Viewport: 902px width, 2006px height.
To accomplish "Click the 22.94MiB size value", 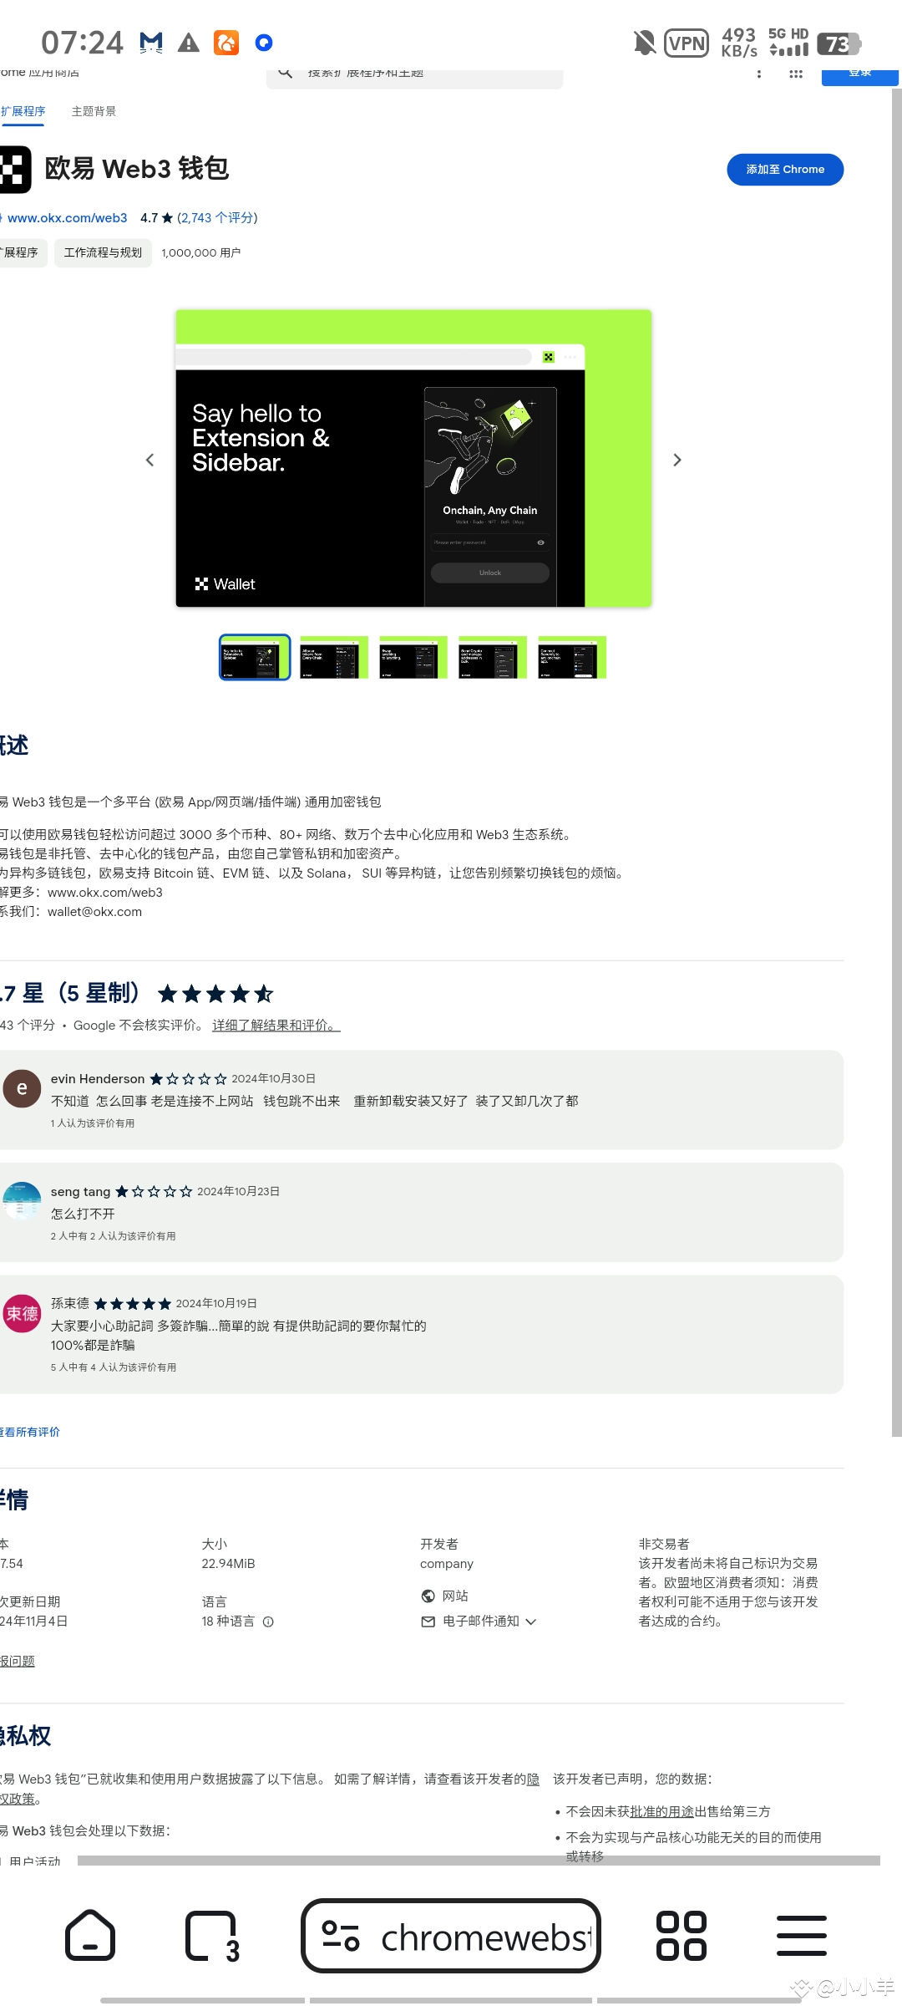I will (228, 1563).
